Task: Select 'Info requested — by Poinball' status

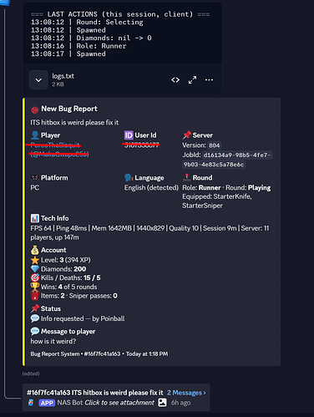Action: (83, 318)
